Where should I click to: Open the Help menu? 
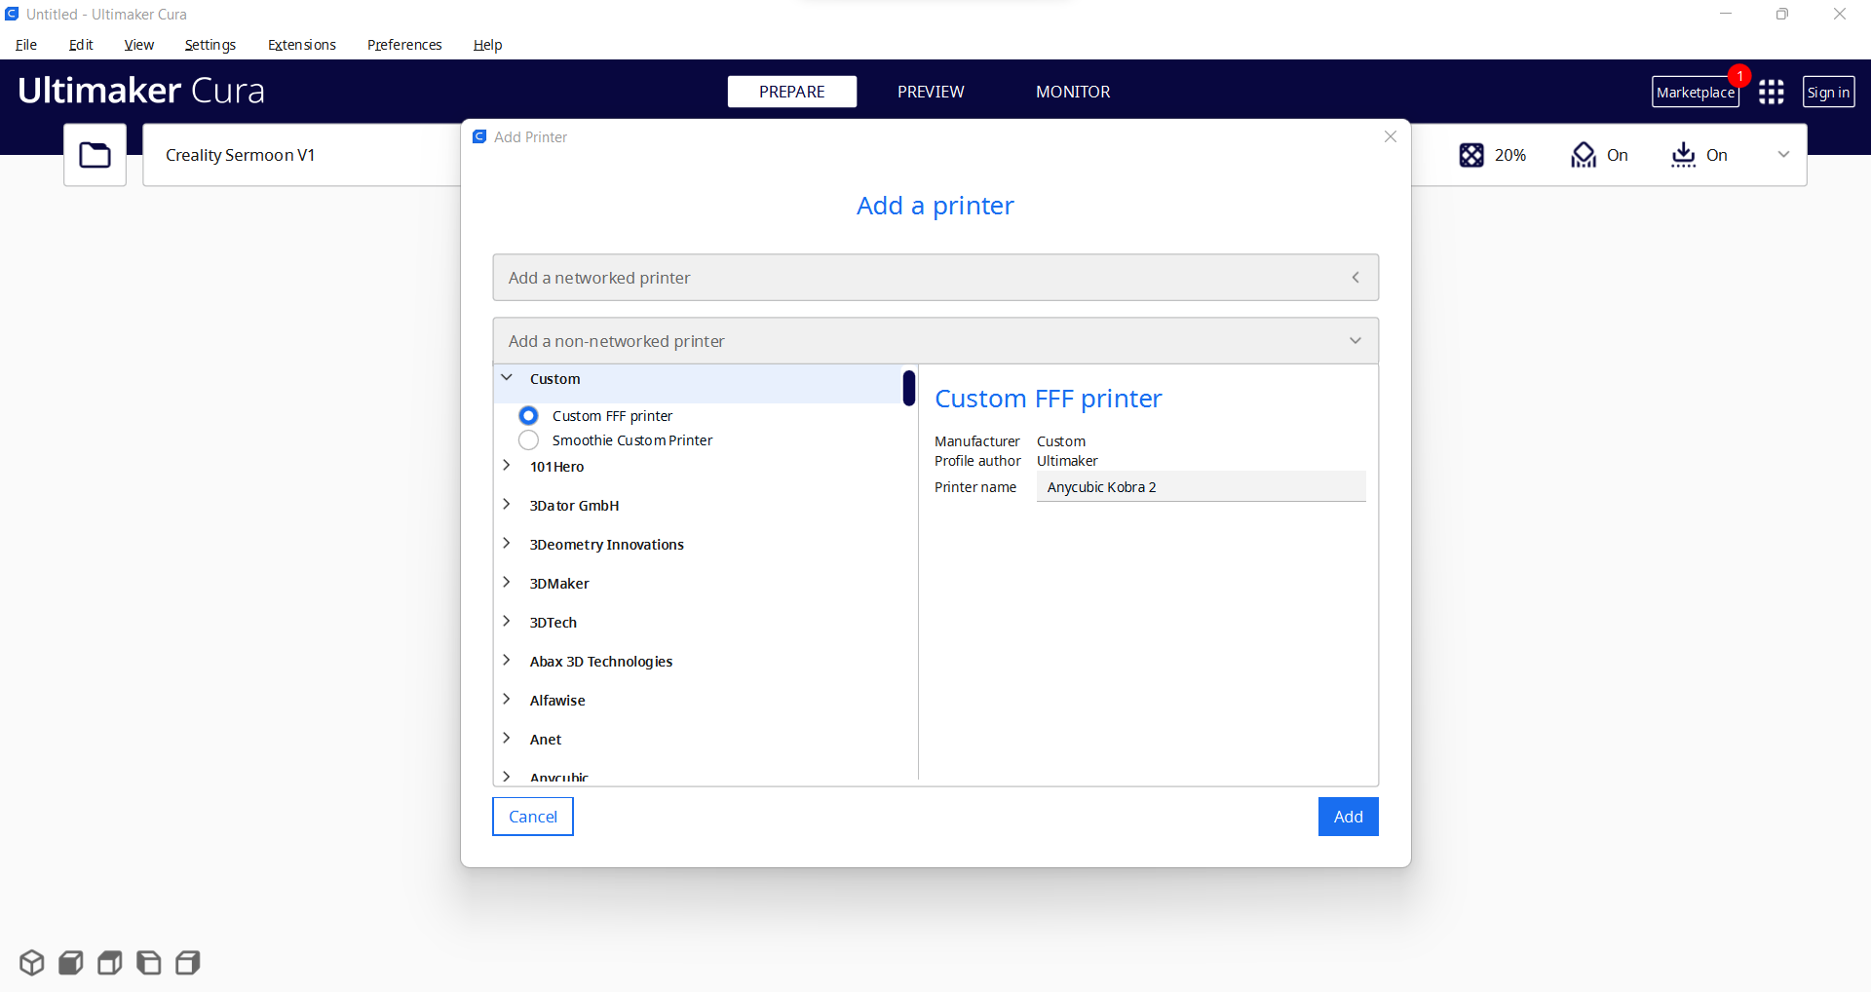(487, 45)
